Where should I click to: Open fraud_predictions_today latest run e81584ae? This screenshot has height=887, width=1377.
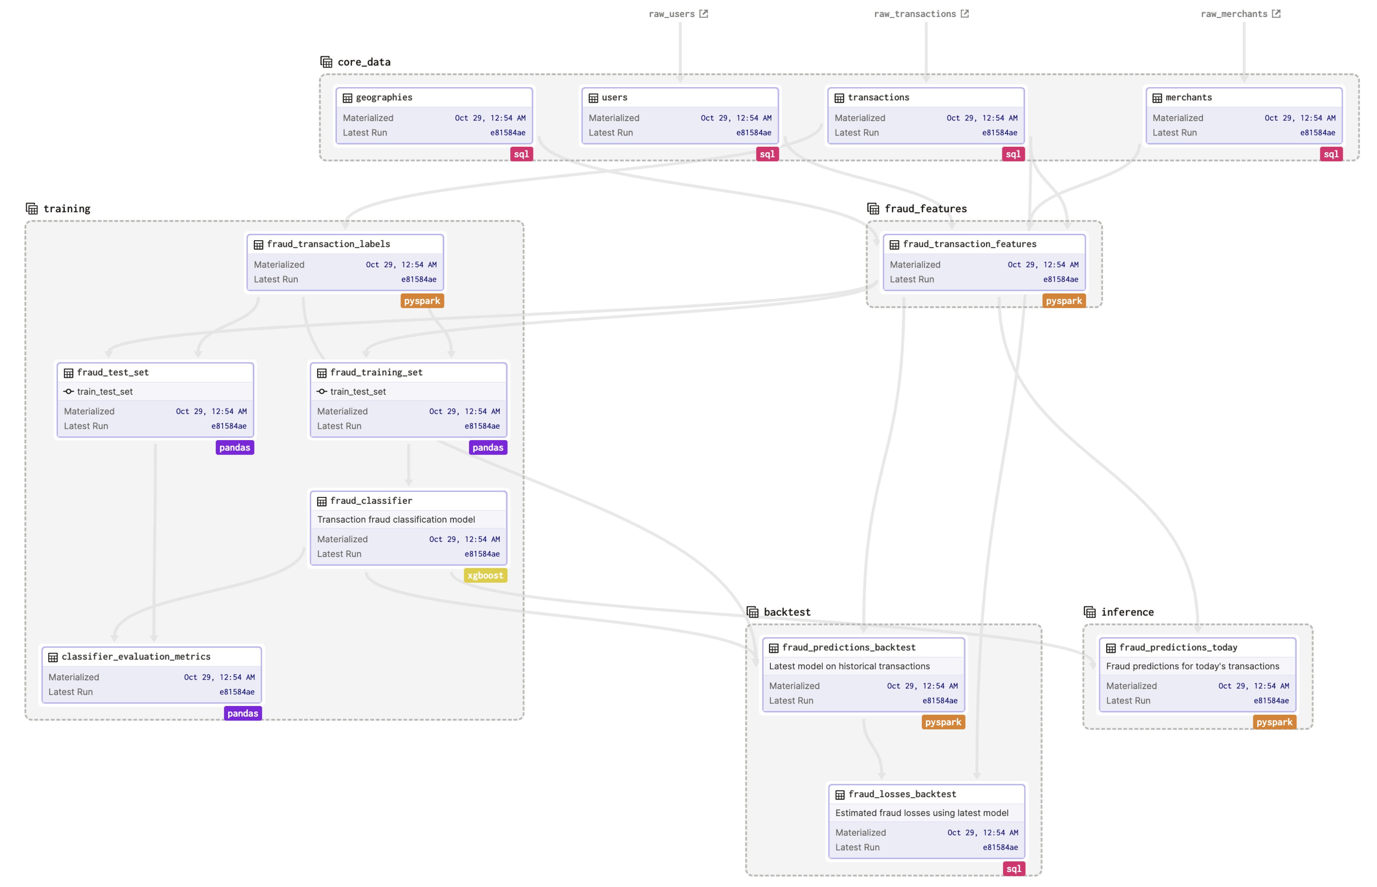[x=1272, y=701]
